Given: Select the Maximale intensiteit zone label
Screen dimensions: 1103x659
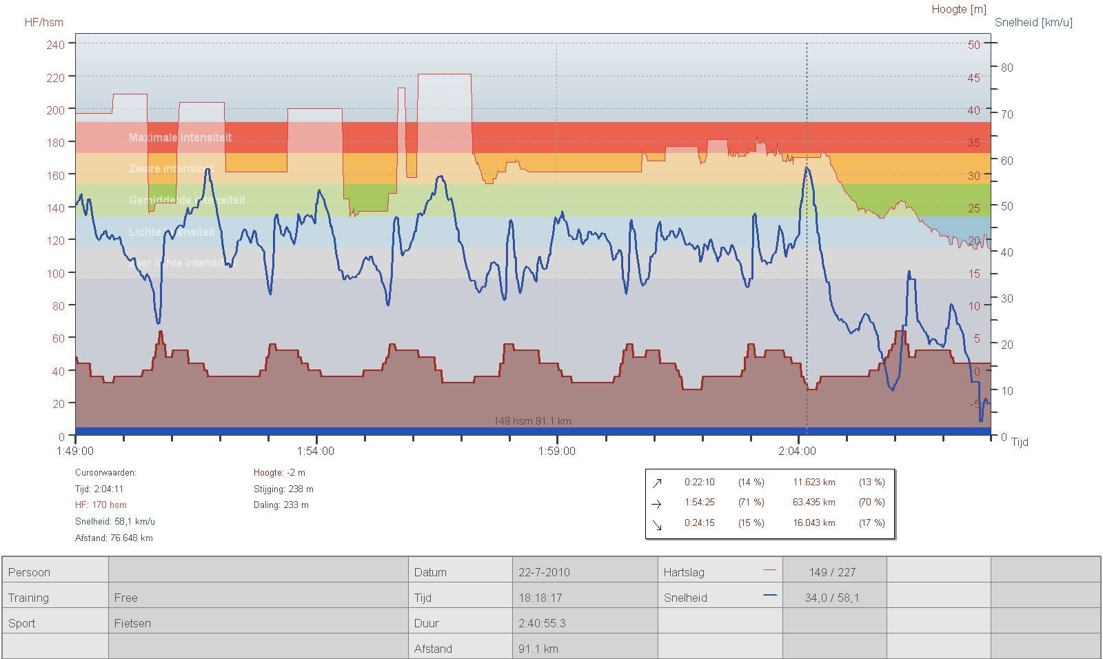Looking at the screenshot, I should tap(180, 138).
